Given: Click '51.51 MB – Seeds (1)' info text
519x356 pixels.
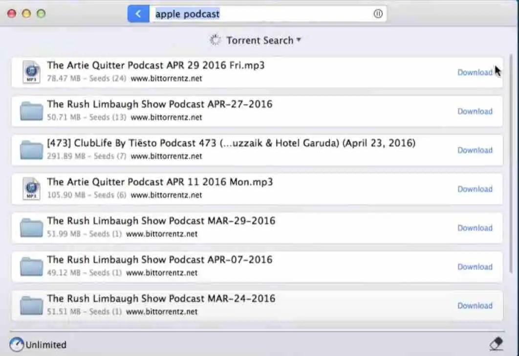Looking at the screenshot, I should coord(84,311).
